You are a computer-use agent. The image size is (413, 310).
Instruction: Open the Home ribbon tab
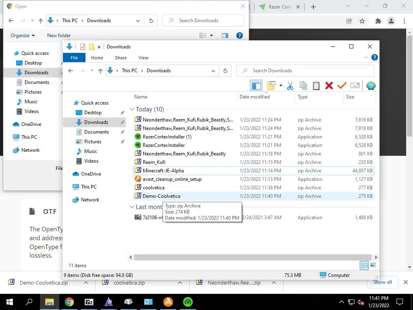click(97, 58)
